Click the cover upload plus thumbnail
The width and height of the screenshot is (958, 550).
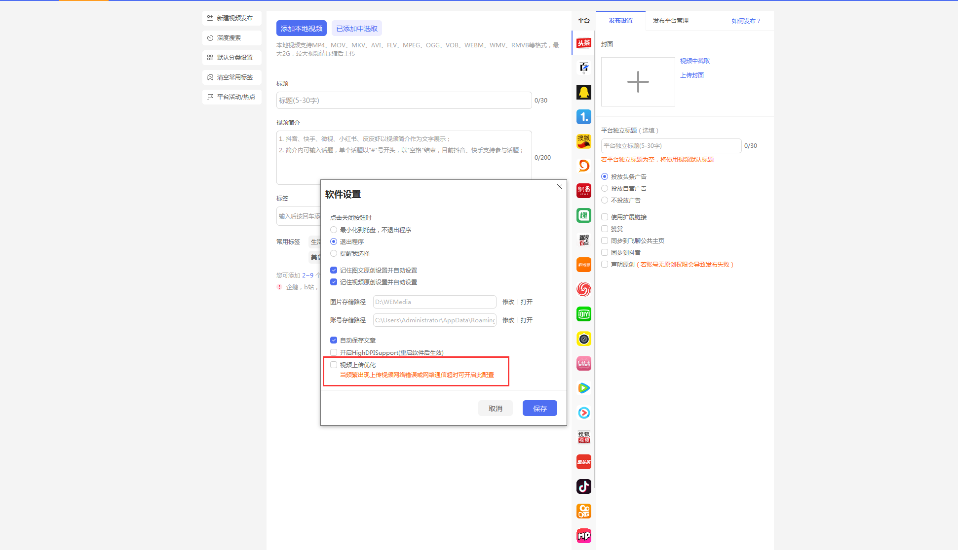pyautogui.click(x=638, y=82)
